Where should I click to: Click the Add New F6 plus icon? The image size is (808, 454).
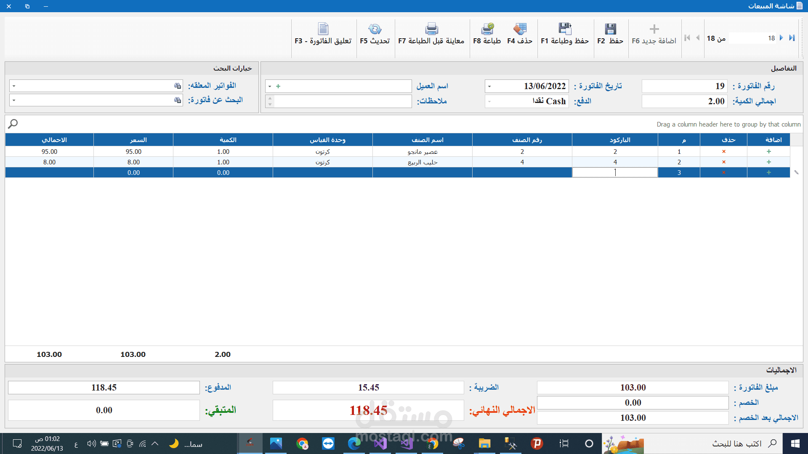[x=654, y=29]
